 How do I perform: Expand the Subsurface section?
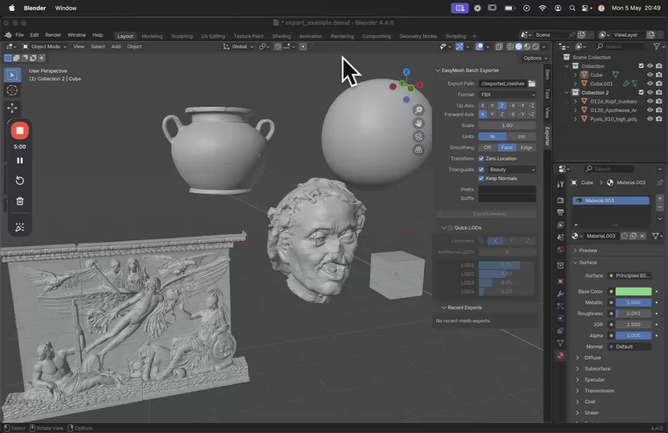point(577,369)
